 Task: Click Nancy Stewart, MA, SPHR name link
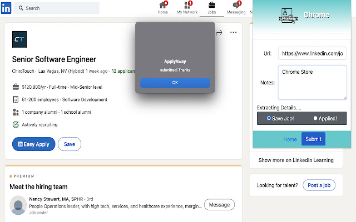[56, 199]
